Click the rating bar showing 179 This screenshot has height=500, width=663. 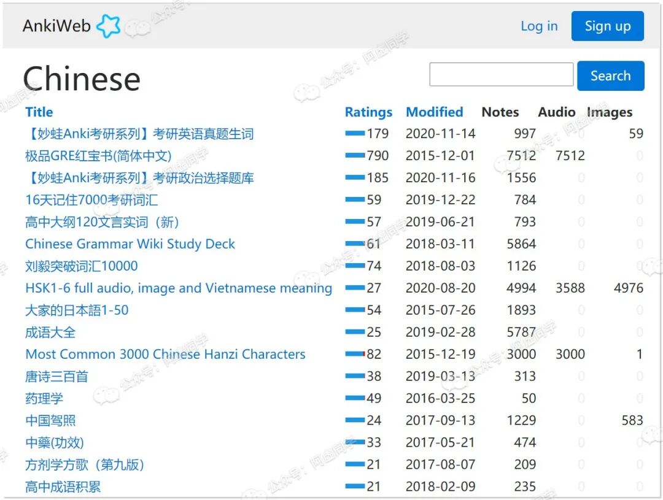[355, 134]
